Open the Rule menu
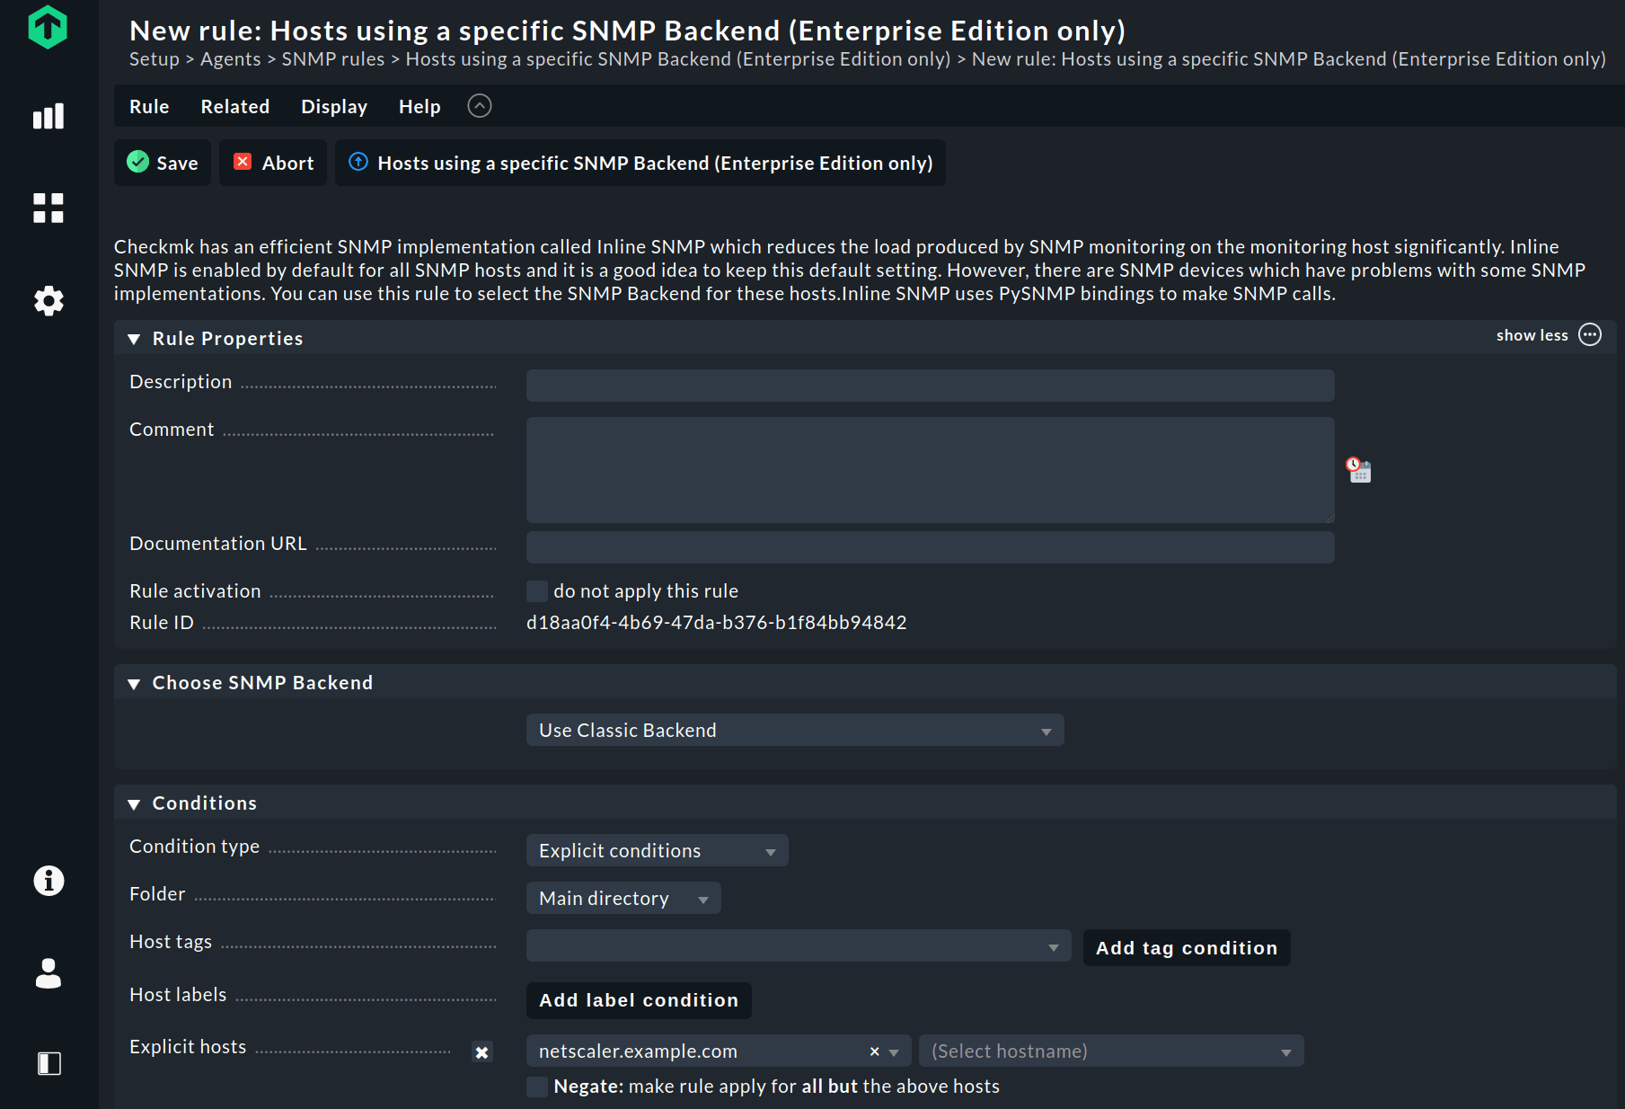Viewport: 1625px width, 1109px height. (149, 106)
